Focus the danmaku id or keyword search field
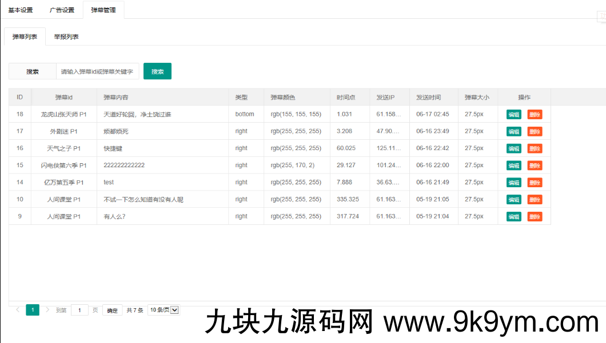This screenshot has width=606, height=343. coord(97,71)
